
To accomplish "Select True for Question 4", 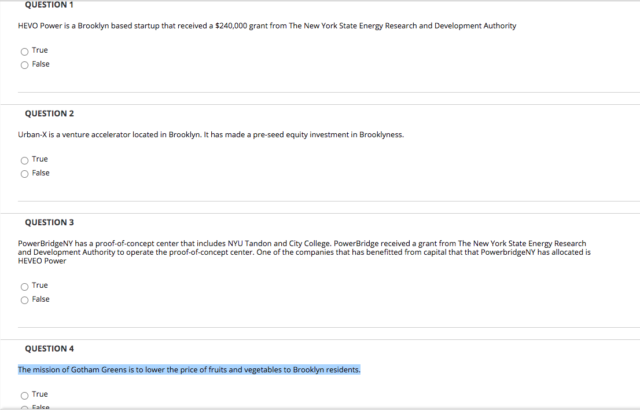I will pyautogui.click(x=24, y=395).
